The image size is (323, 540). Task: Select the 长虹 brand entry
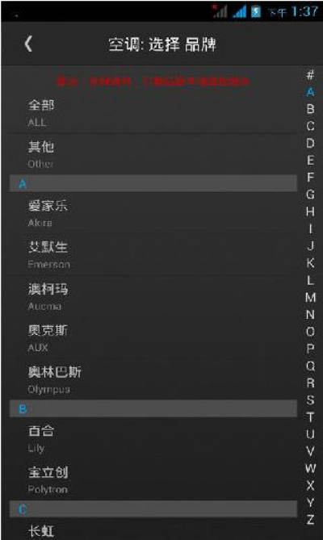coord(153,529)
